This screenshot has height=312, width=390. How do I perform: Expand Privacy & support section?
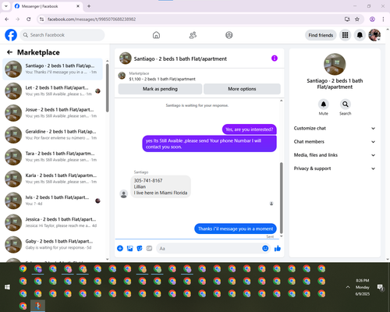pyautogui.click(x=335, y=168)
